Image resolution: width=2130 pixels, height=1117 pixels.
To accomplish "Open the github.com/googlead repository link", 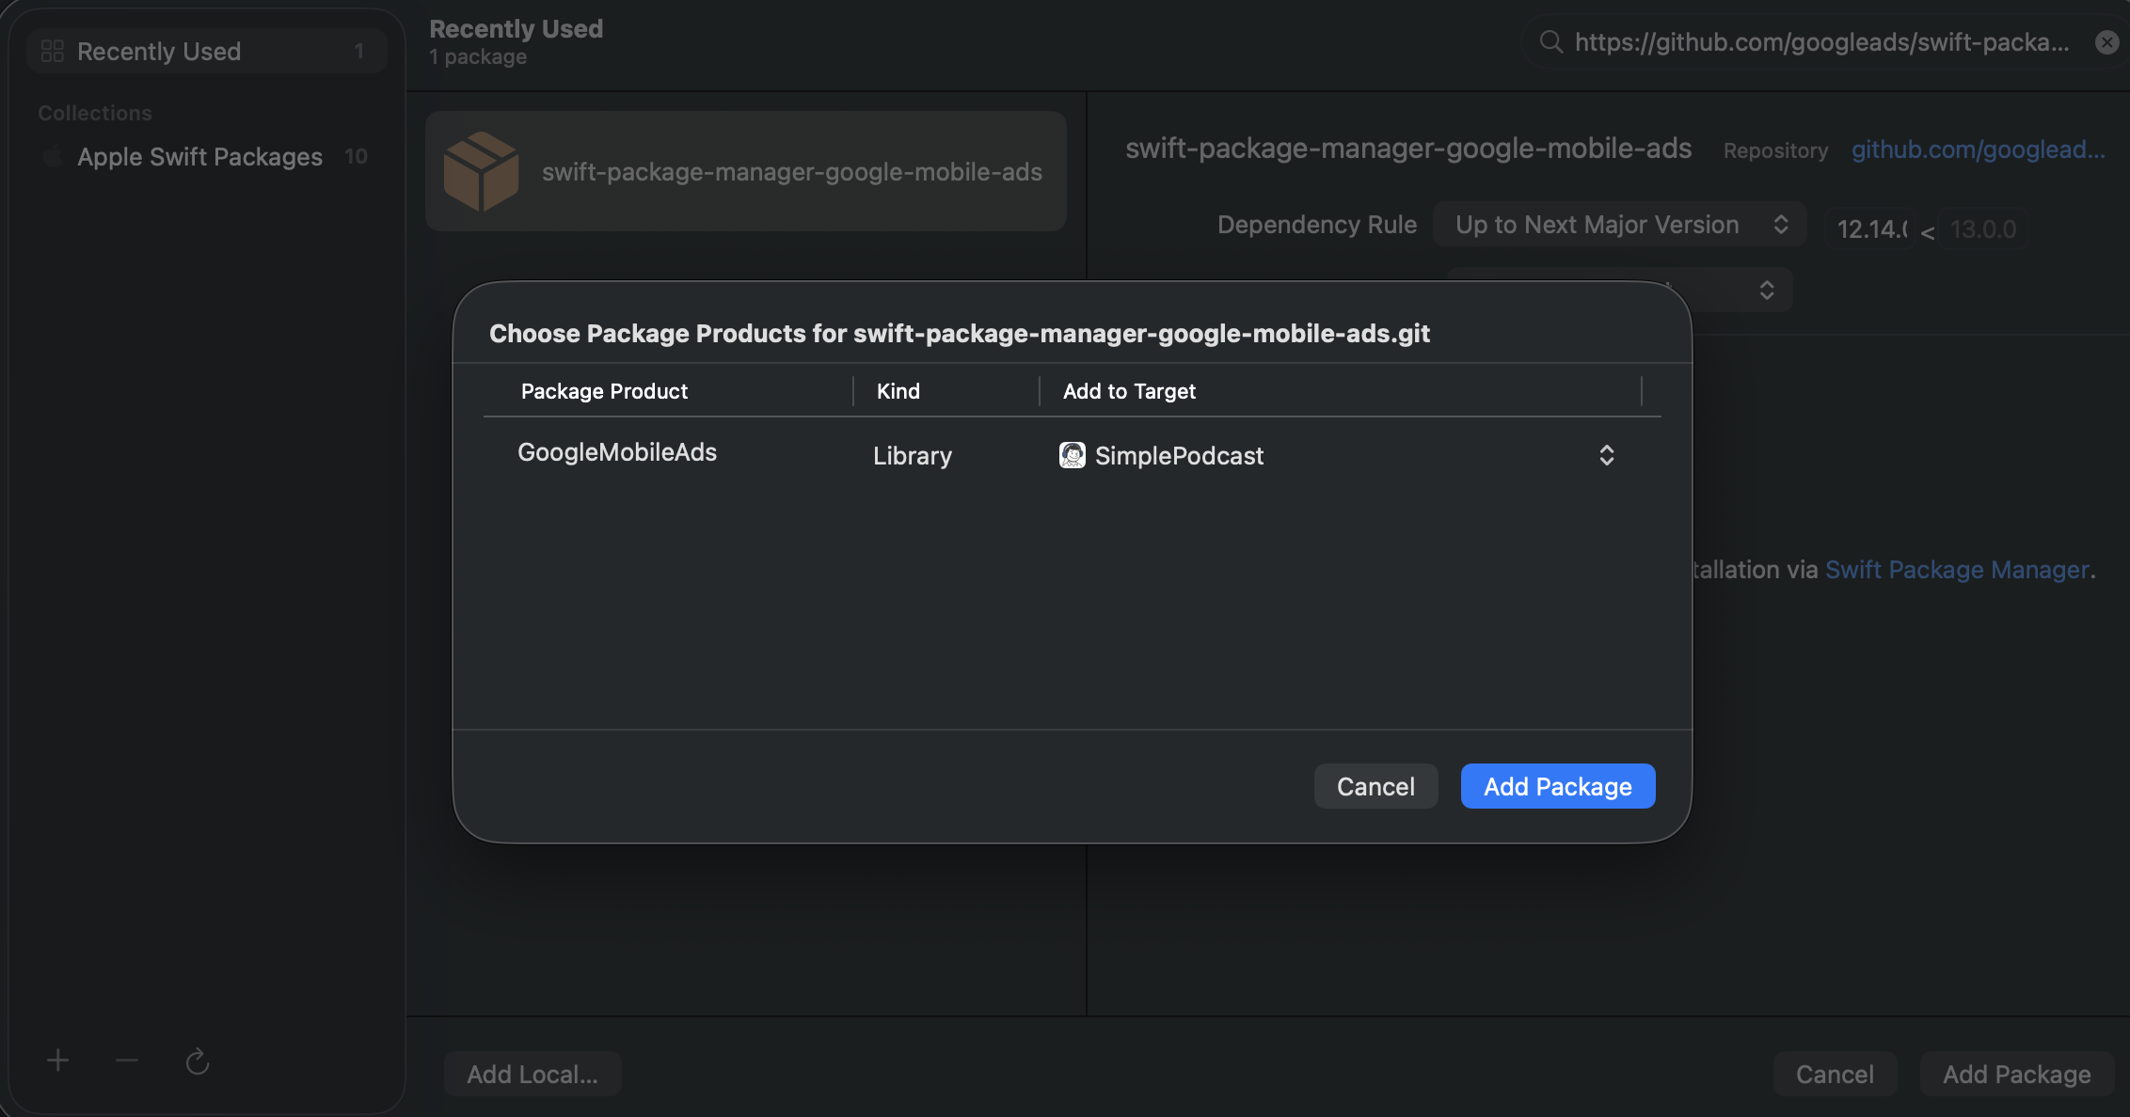I will [x=1978, y=149].
